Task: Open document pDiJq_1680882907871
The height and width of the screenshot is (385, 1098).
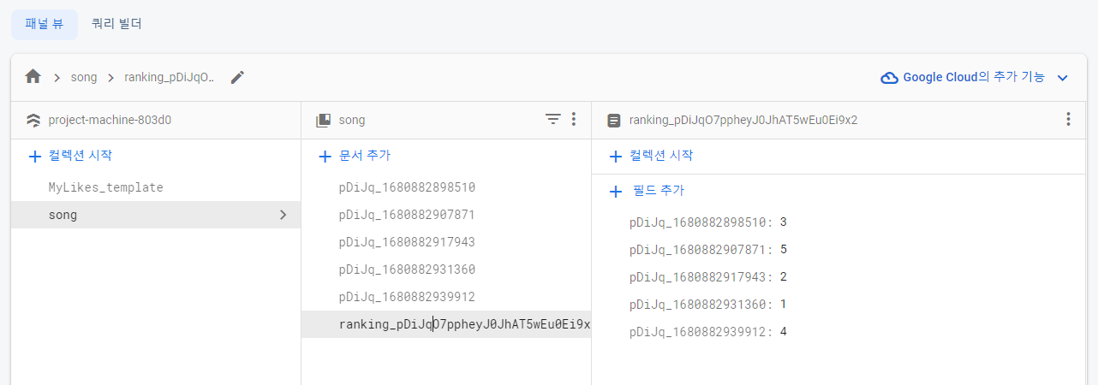Action: point(407,215)
